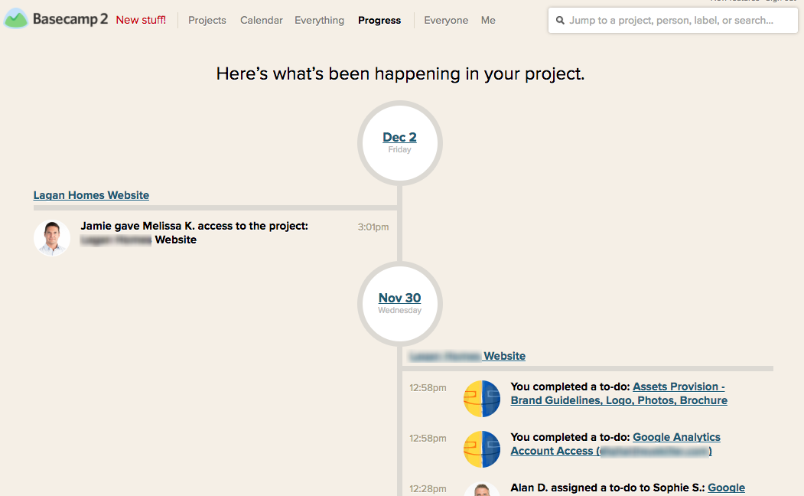
Task: Click the "New stuff!" link
Action: coord(141,20)
